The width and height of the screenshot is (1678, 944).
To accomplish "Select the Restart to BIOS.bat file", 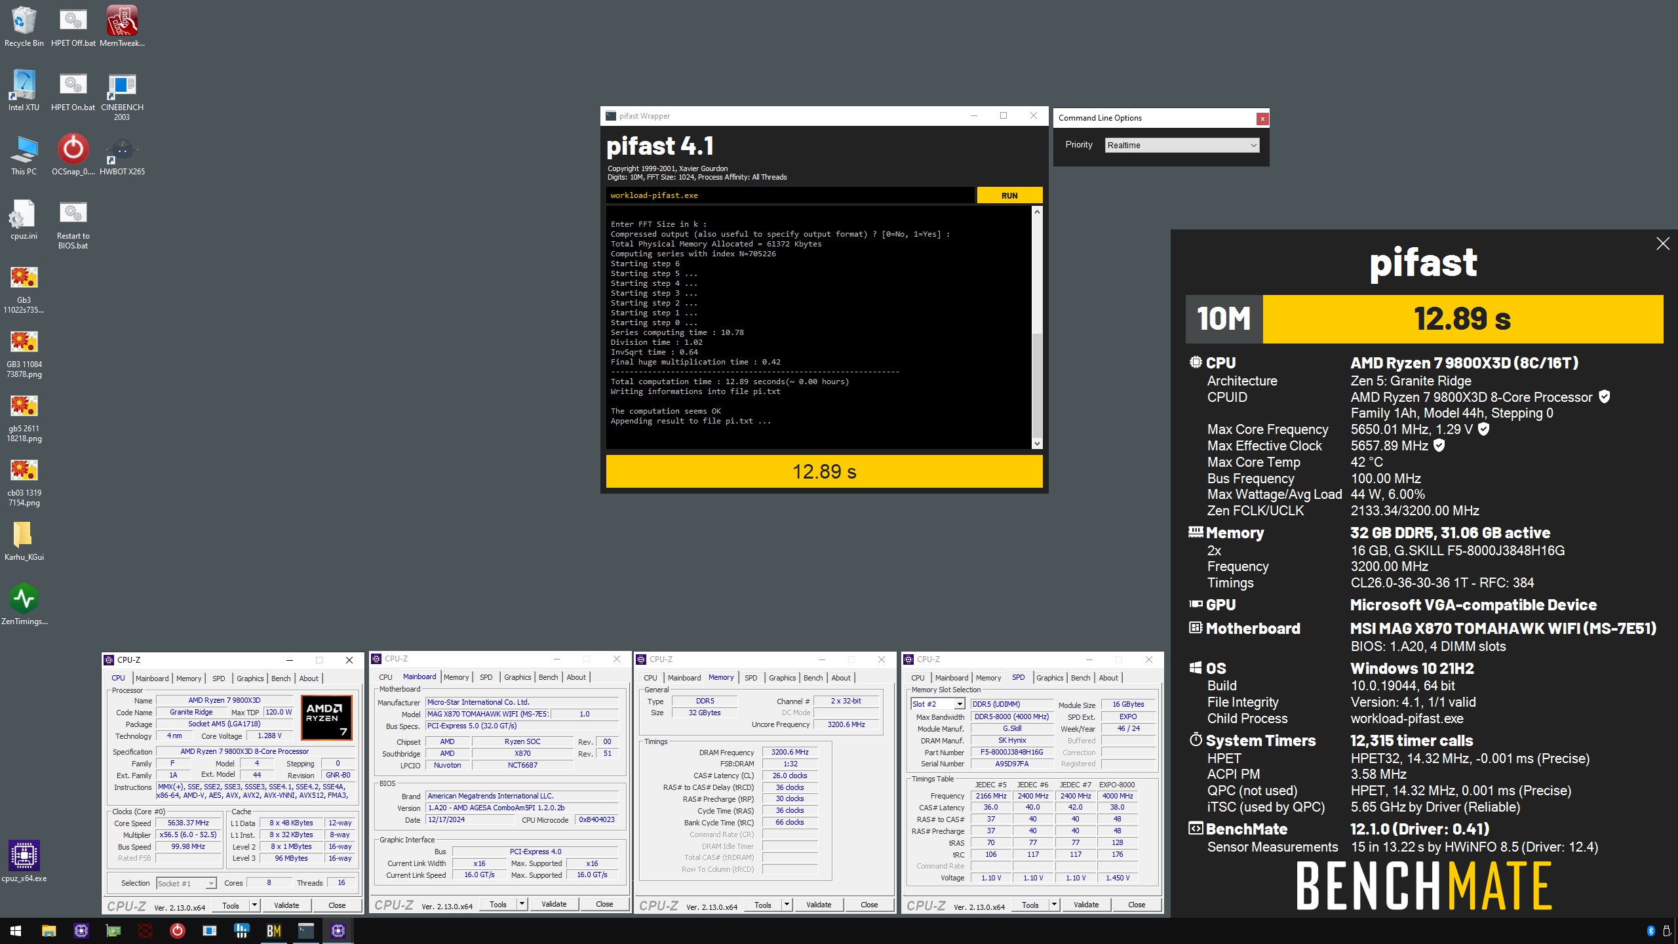I will pos(73,224).
